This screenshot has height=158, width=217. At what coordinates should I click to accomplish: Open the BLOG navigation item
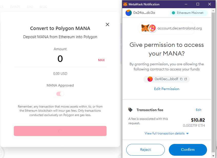point(43,7)
